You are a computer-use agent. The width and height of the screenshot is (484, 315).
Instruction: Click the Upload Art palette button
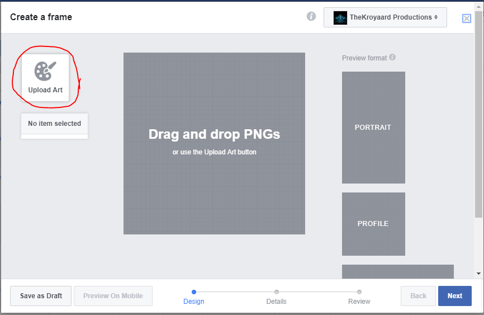click(45, 78)
